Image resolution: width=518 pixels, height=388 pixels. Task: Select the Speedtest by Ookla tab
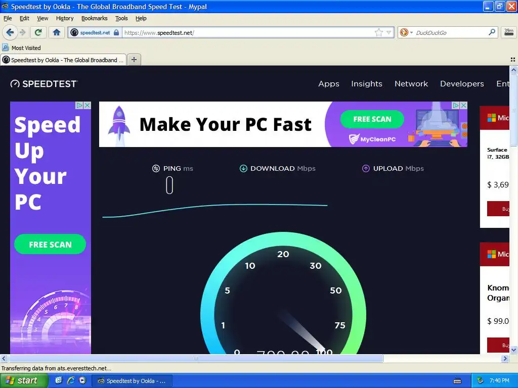63,60
